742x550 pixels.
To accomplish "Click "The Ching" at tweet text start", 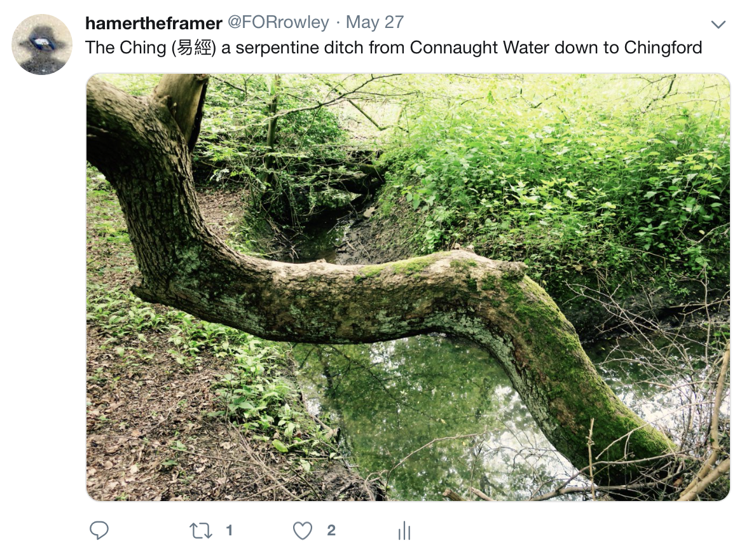I will pyautogui.click(x=125, y=47).
